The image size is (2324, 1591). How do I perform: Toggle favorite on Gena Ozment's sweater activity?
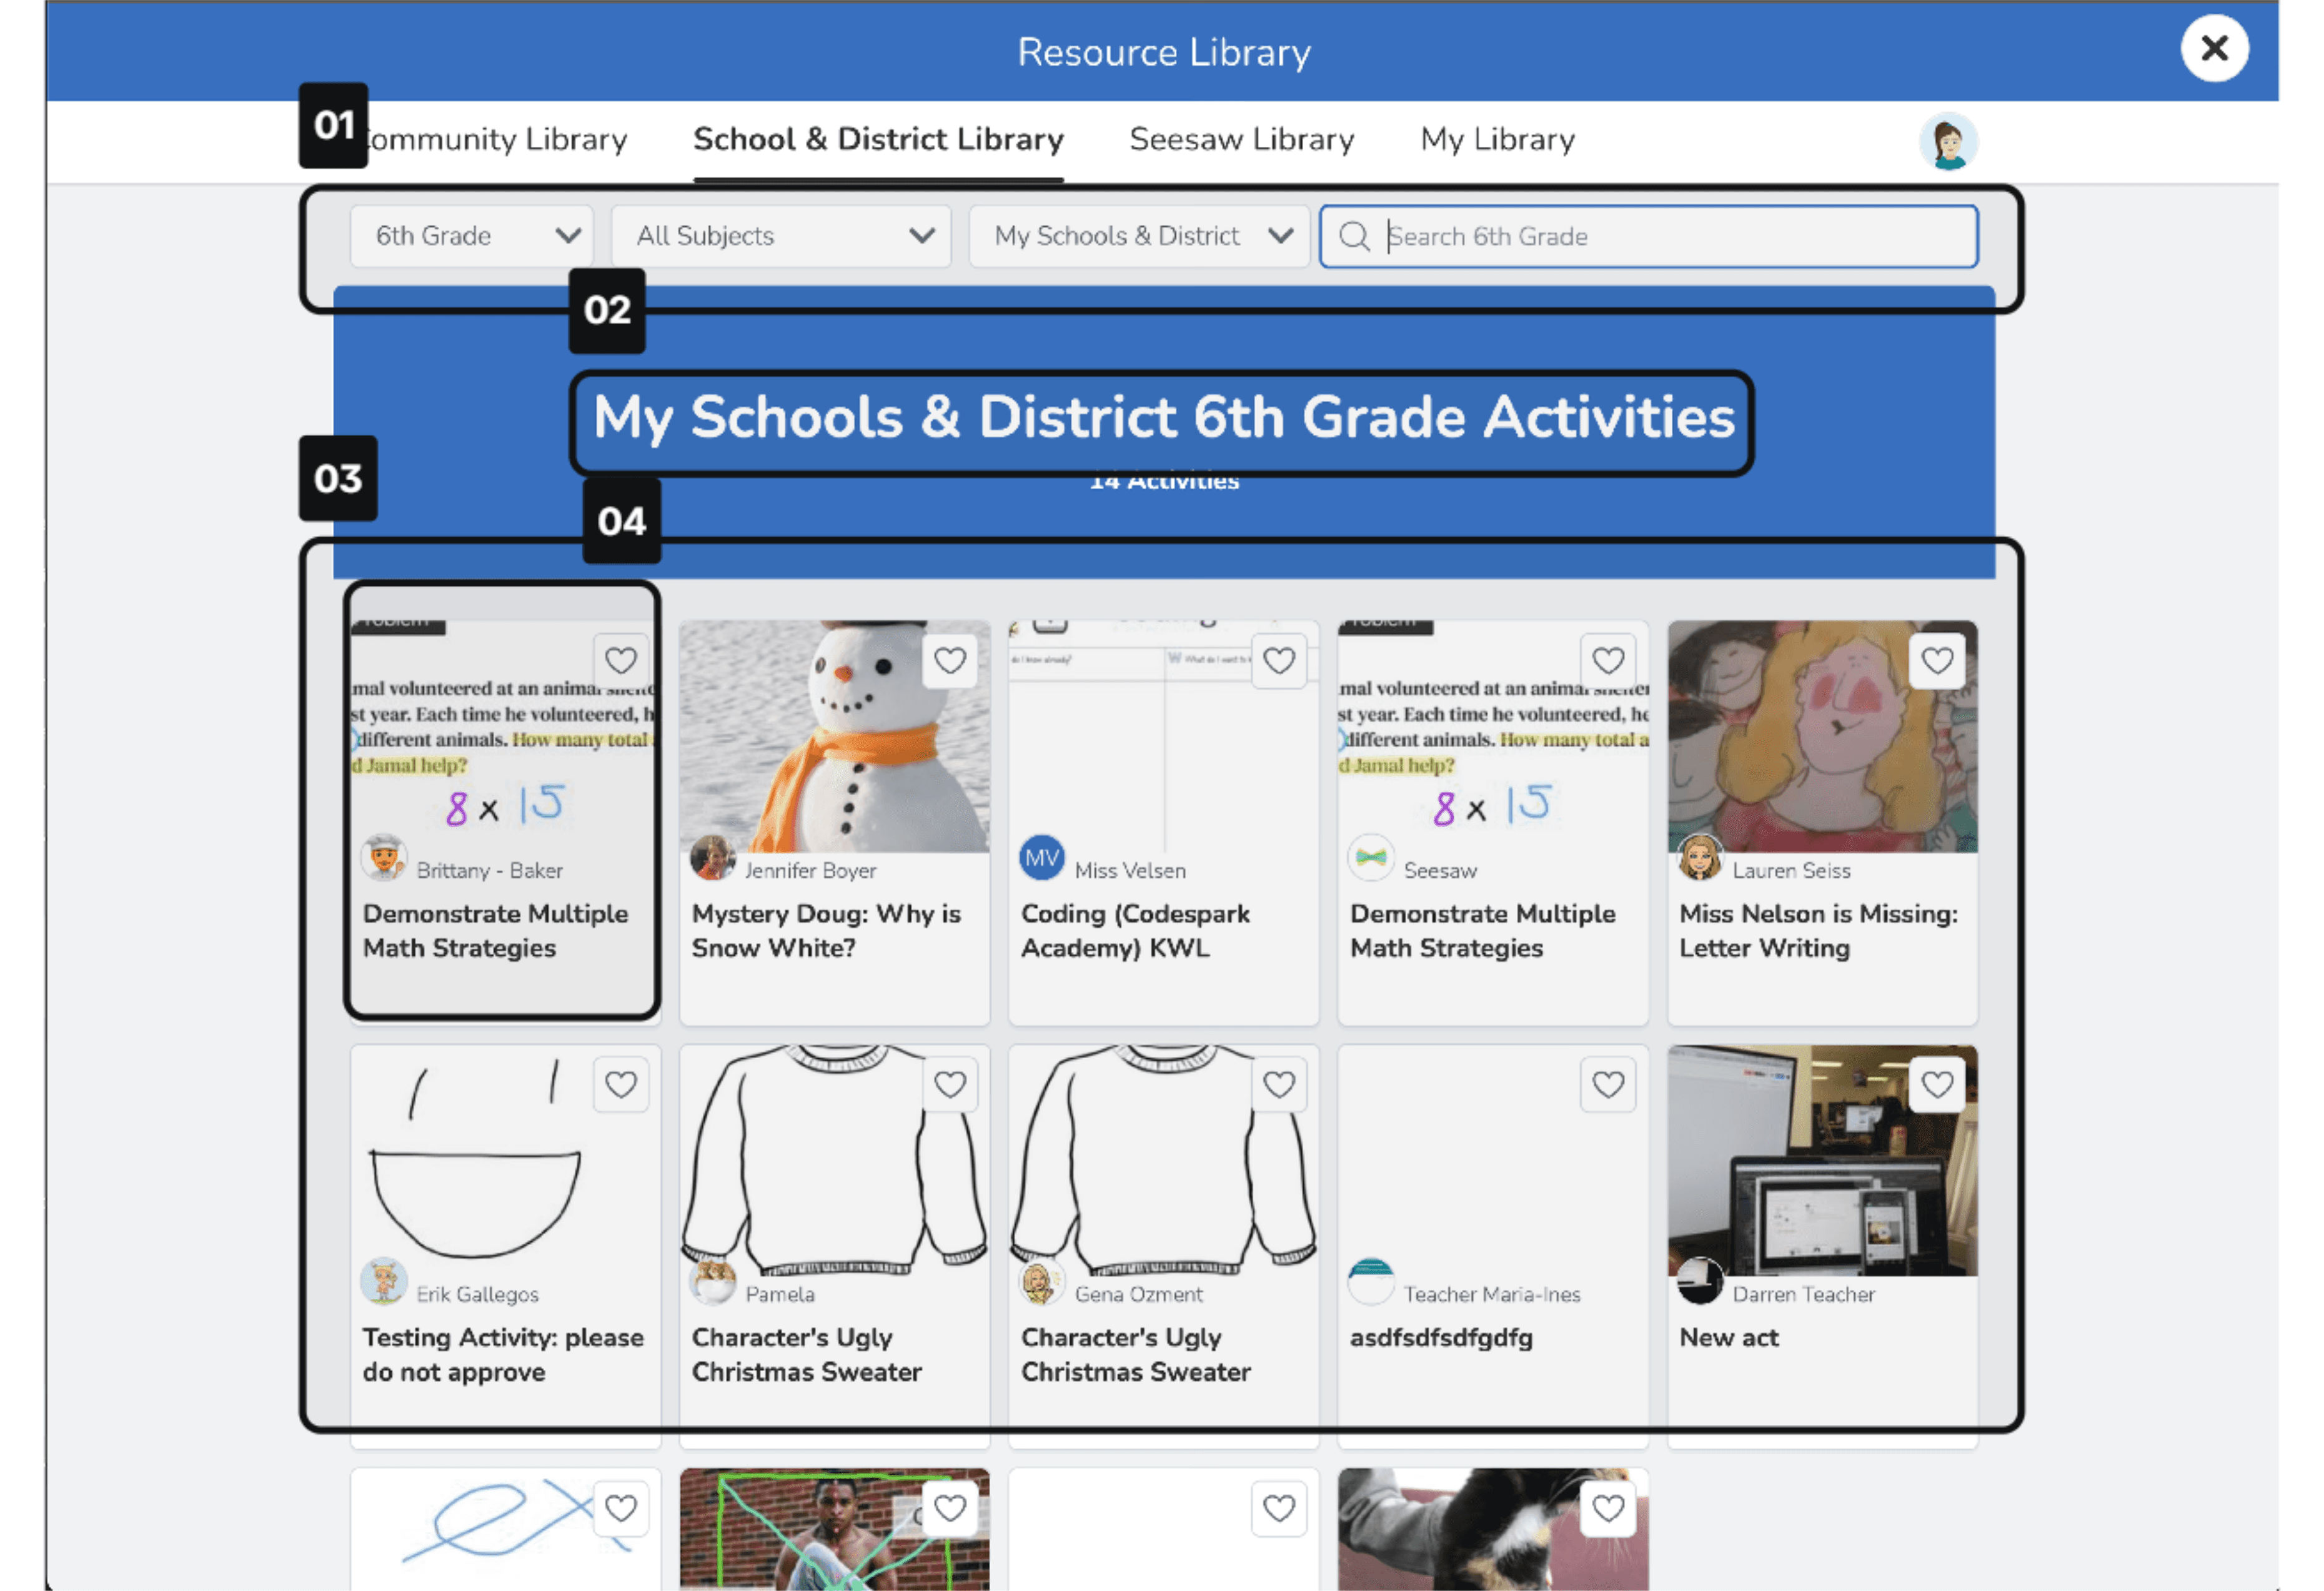1278,1084
